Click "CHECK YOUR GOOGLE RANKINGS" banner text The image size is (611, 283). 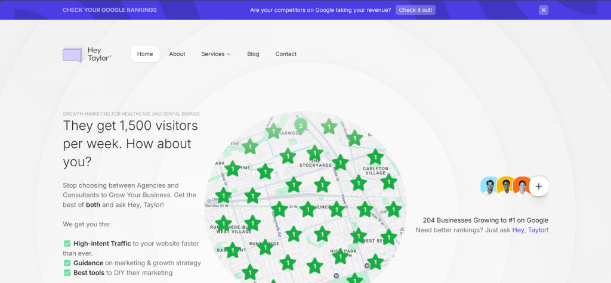click(x=110, y=10)
